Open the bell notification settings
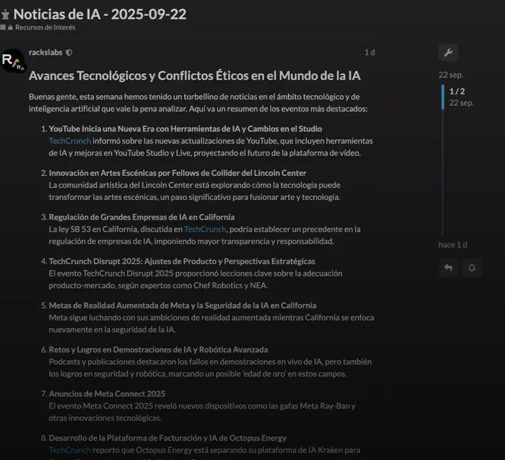Viewport: 505px width, 460px height. (471, 268)
